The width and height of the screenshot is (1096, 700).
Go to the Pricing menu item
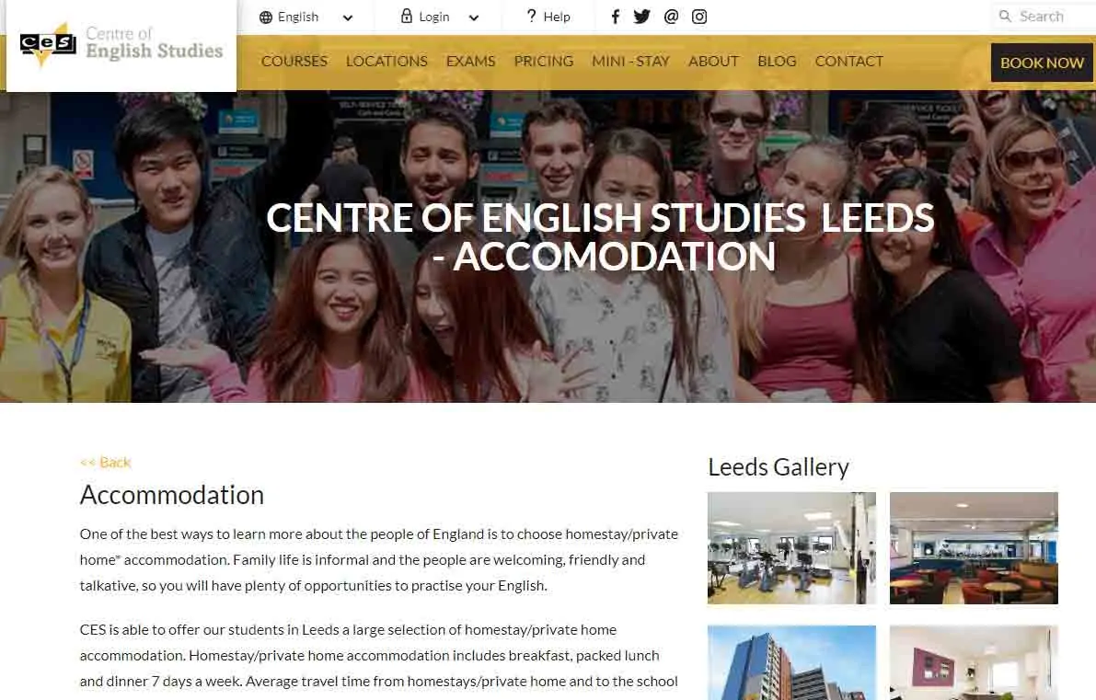tap(543, 62)
